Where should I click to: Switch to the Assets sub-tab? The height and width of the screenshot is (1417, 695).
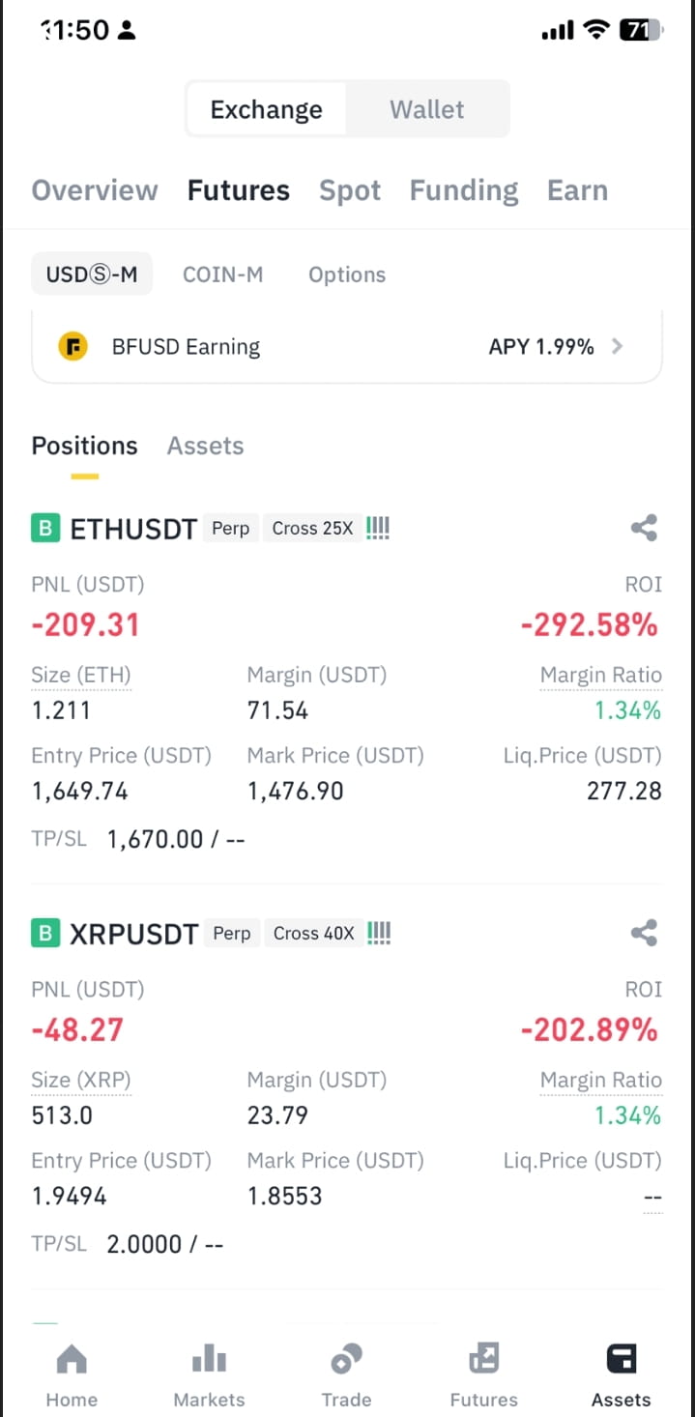(x=205, y=446)
